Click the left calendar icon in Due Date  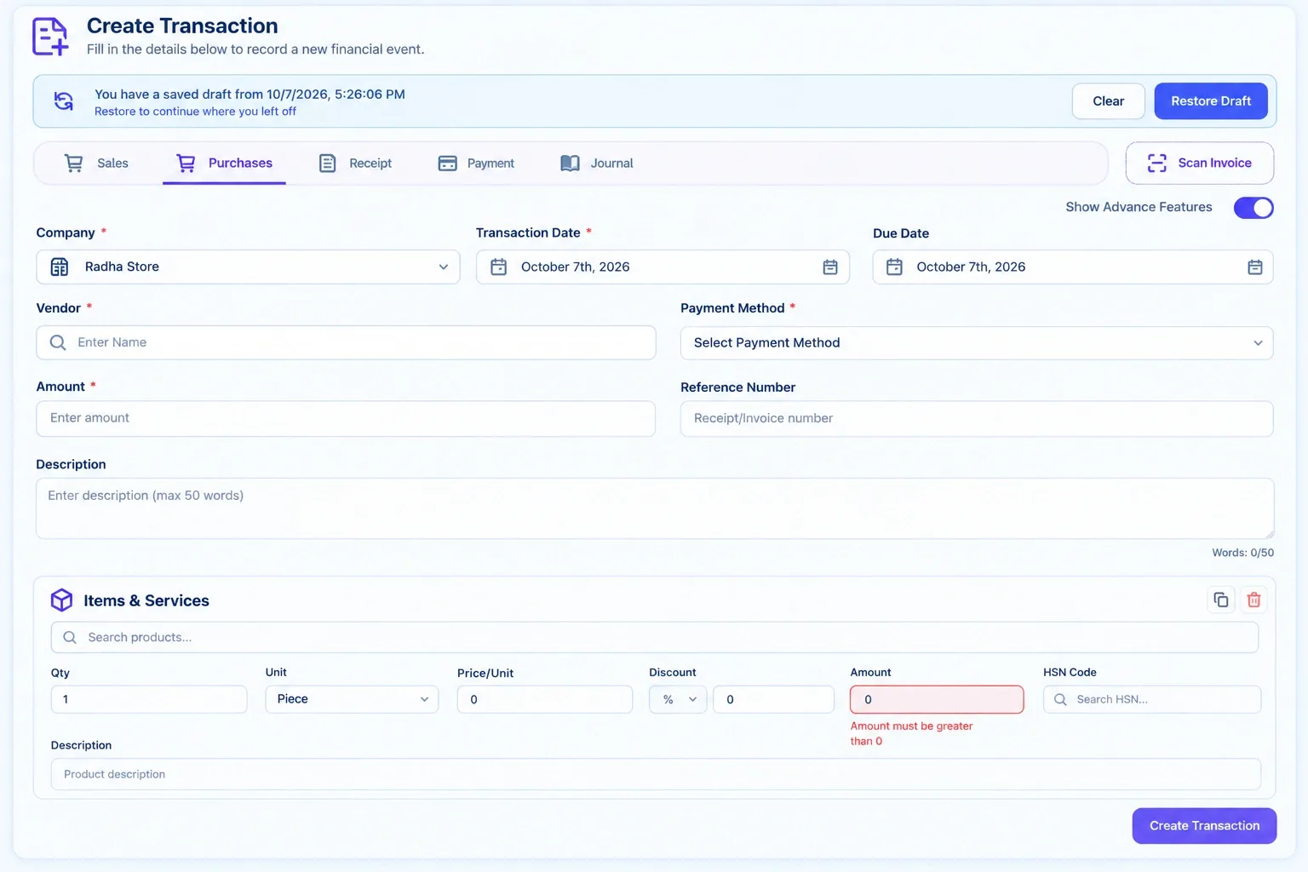point(894,267)
